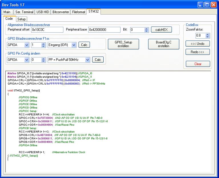Focus the Peripheral base address field

(104, 30)
